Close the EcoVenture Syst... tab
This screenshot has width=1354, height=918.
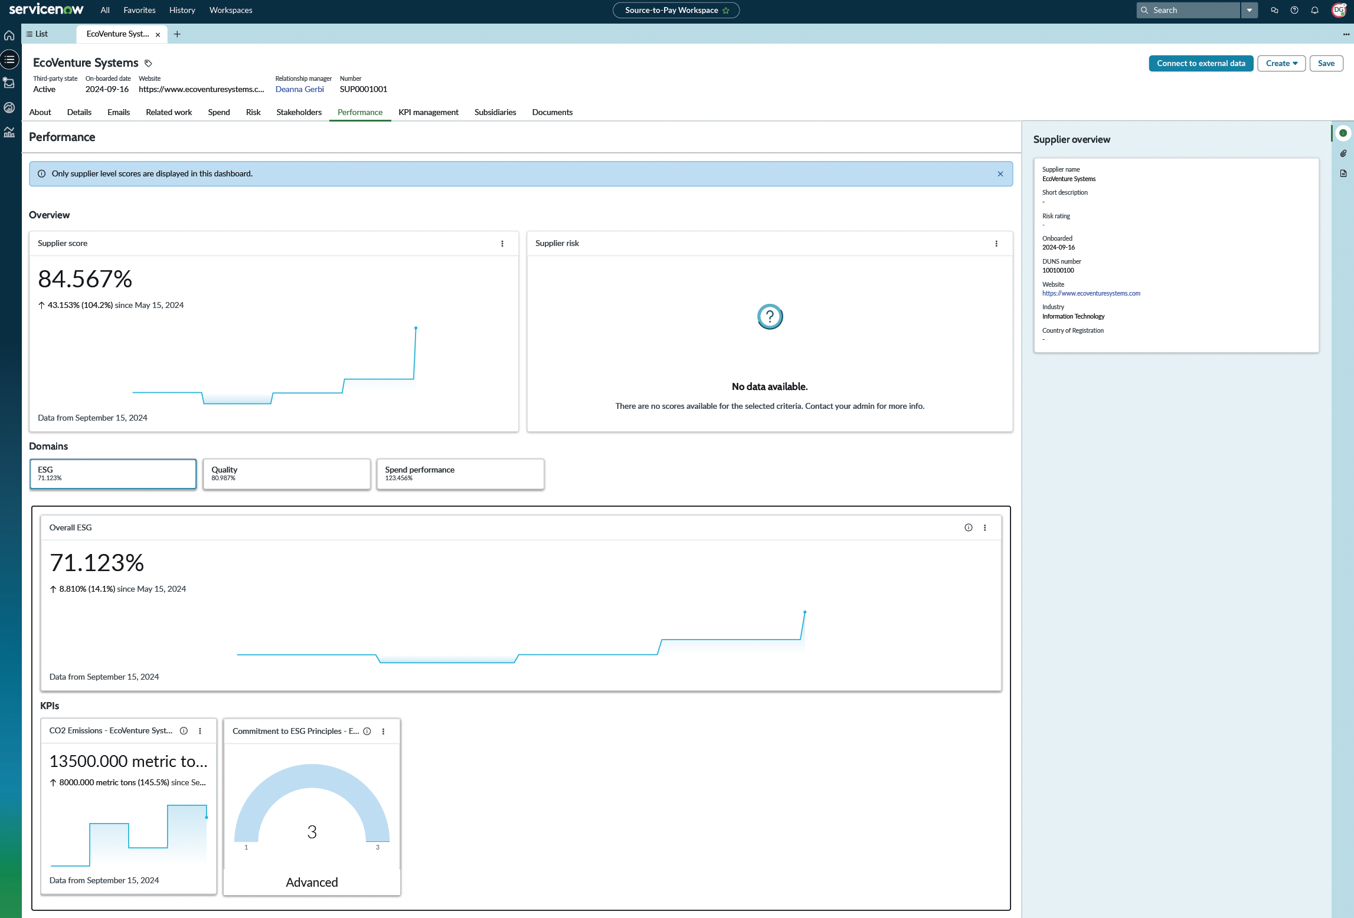(x=158, y=35)
